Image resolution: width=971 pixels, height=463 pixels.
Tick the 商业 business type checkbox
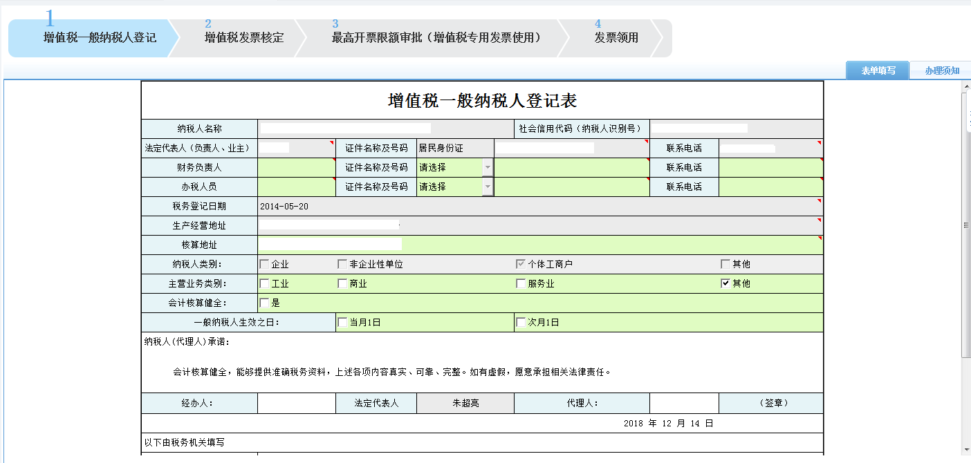tap(342, 283)
